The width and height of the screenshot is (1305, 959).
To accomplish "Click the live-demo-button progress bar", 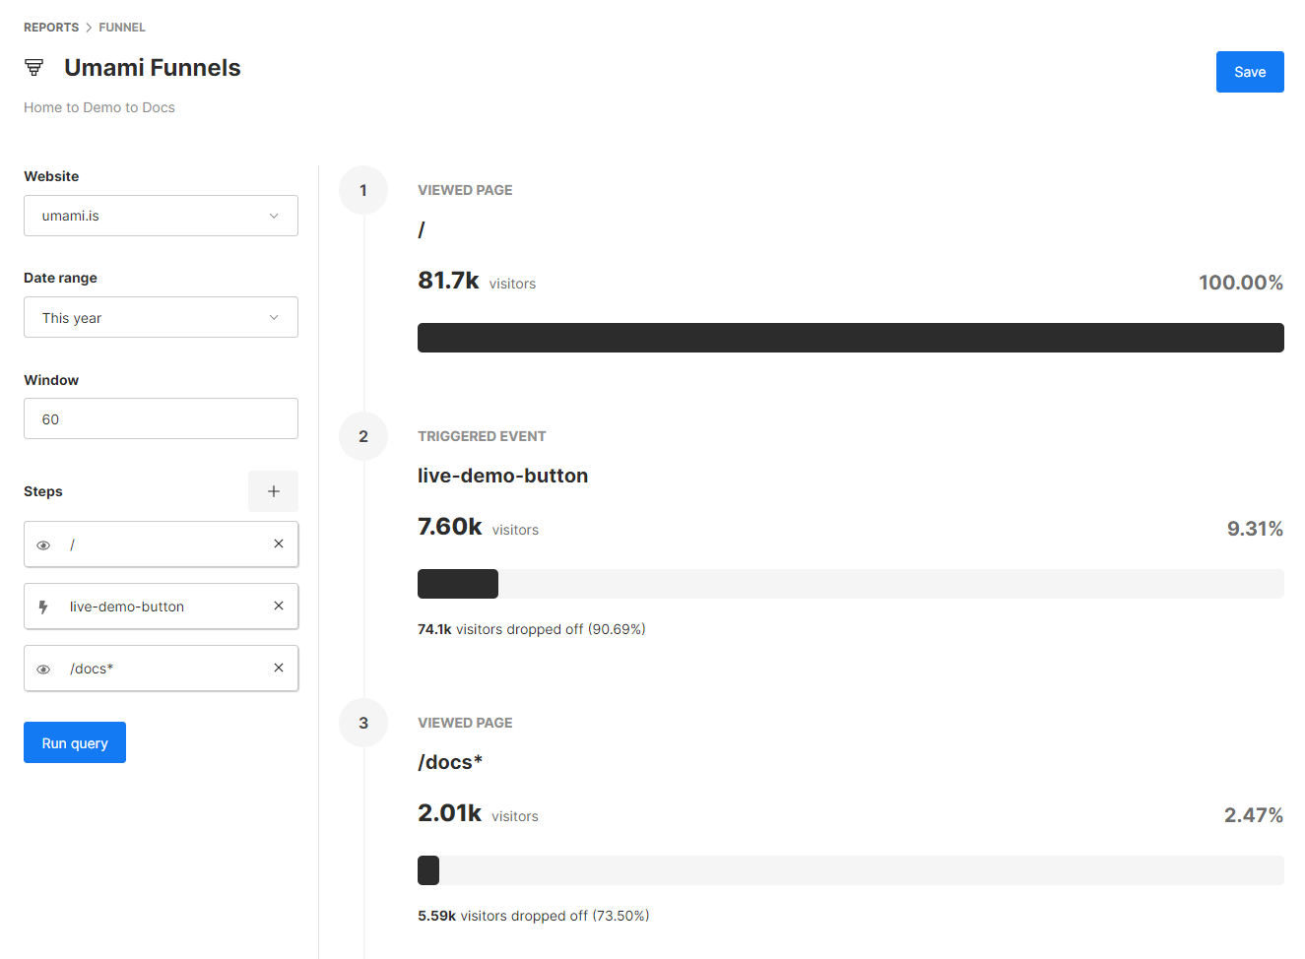I will pos(850,584).
